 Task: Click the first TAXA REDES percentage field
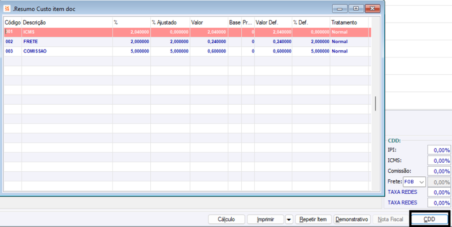(x=439, y=192)
